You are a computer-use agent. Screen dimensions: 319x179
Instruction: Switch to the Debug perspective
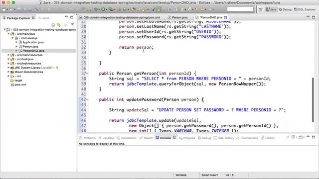285,9
